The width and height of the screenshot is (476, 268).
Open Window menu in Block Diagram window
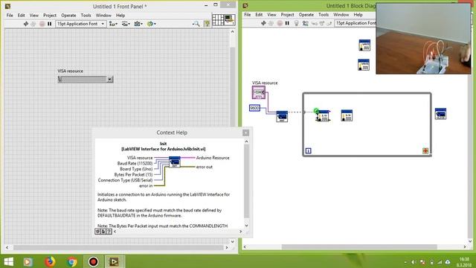click(341, 15)
